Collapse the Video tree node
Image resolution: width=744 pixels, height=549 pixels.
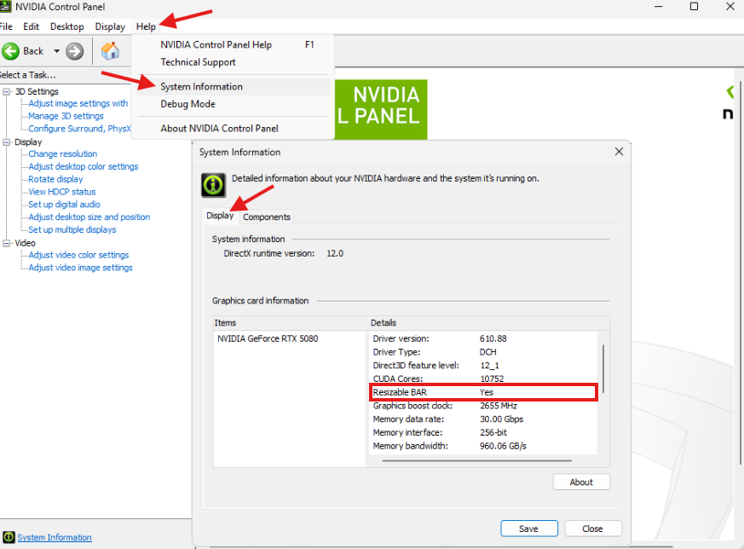pyautogui.click(x=7, y=243)
